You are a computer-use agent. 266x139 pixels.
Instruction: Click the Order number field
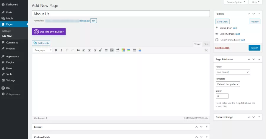coord(222,96)
